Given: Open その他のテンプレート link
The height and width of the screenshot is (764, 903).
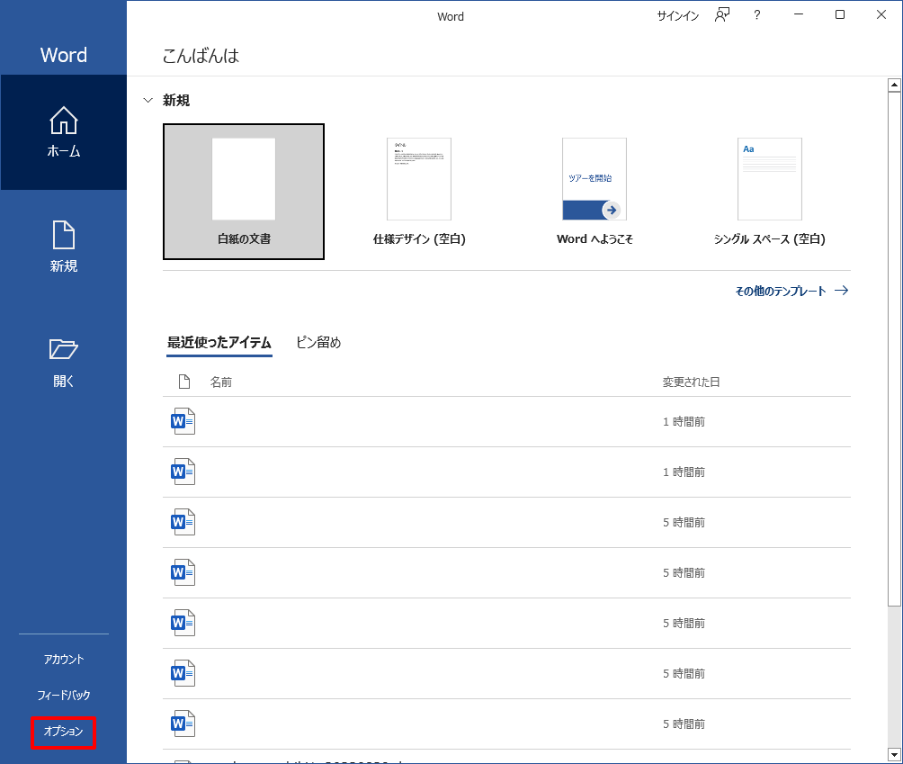Looking at the screenshot, I should (791, 291).
